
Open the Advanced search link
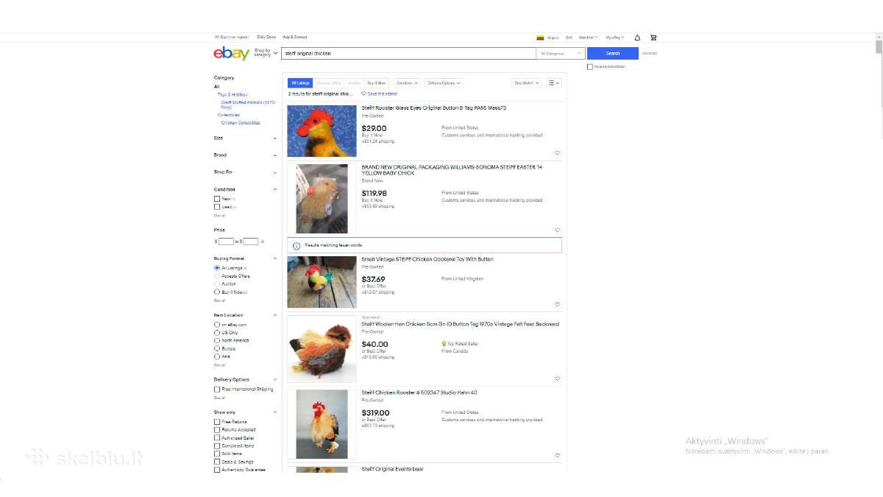649,54
